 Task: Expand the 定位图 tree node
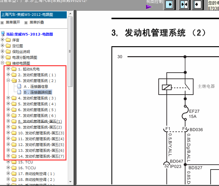(x=2, y=45)
